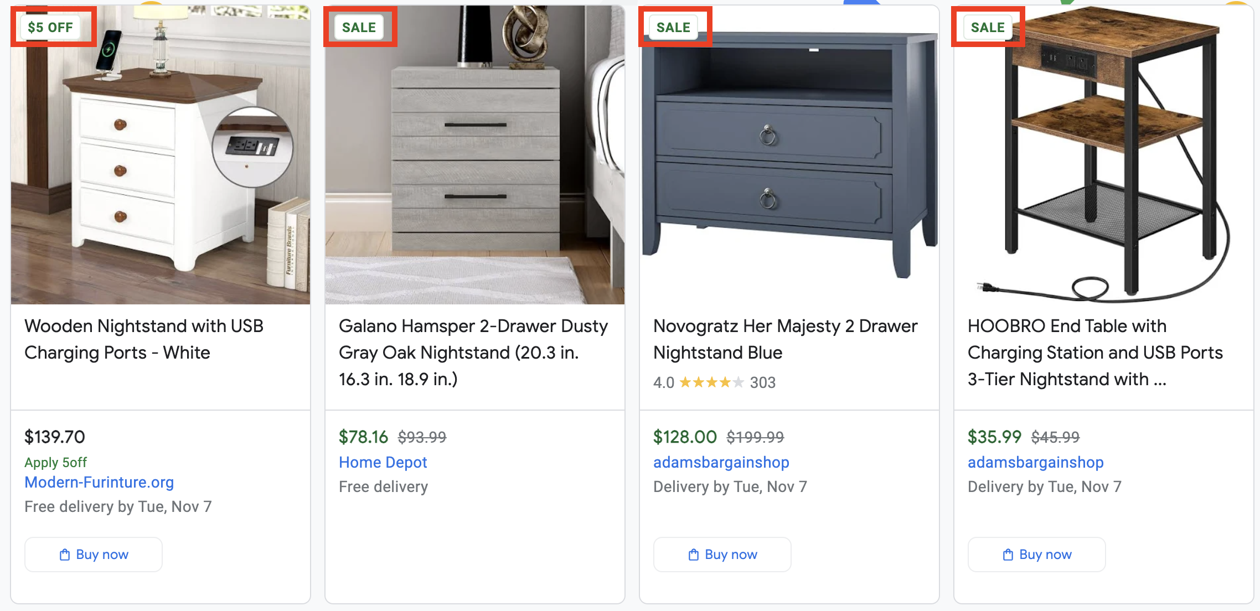
Task: Open adamsbargainshop link under $35.99 price
Action: [x=1036, y=462]
